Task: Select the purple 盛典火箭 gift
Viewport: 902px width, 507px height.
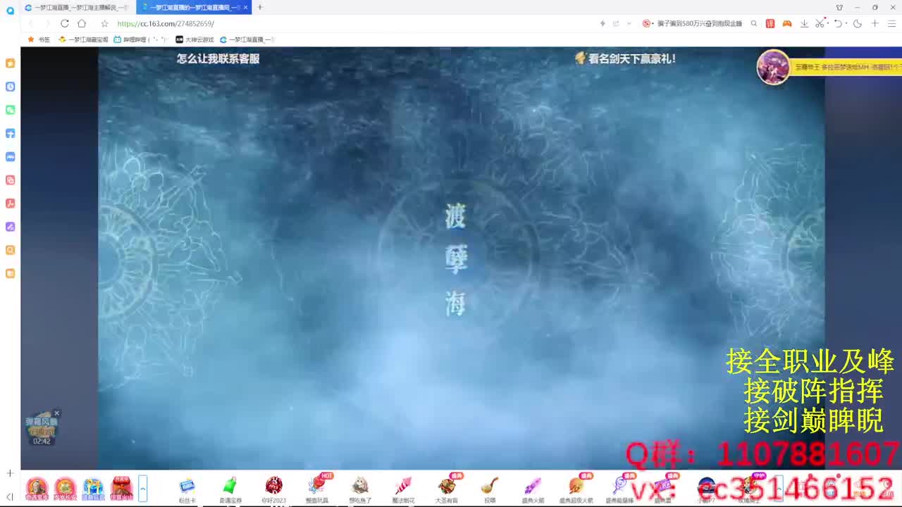Action: pyautogui.click(x=533, y=489)
